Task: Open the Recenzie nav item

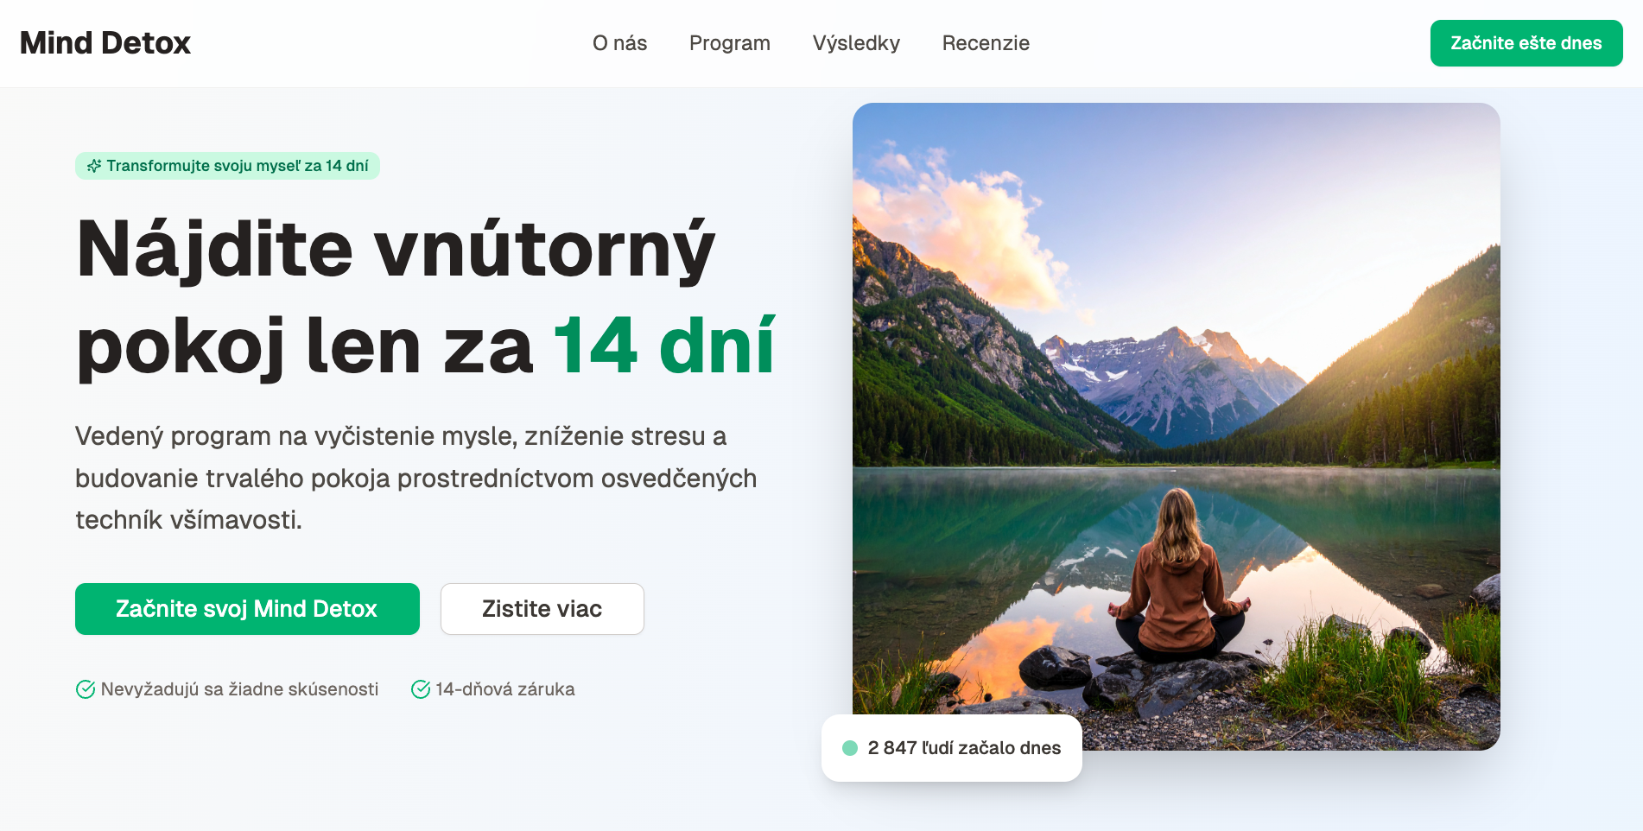Action: [986, 43]
